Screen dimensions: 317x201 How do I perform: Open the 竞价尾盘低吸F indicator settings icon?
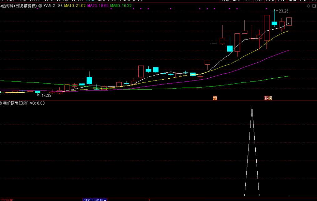(1, 103)
